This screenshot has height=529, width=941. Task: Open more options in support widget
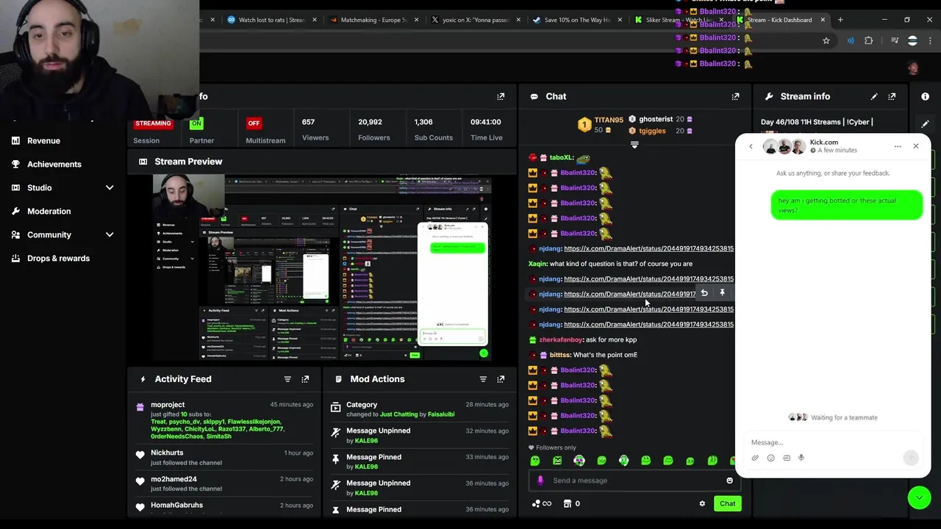pos(898,146)
